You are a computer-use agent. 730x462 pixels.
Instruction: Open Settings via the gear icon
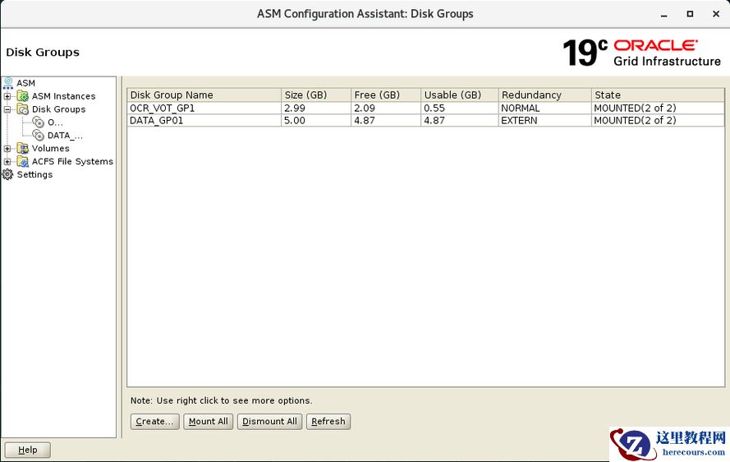8,175
